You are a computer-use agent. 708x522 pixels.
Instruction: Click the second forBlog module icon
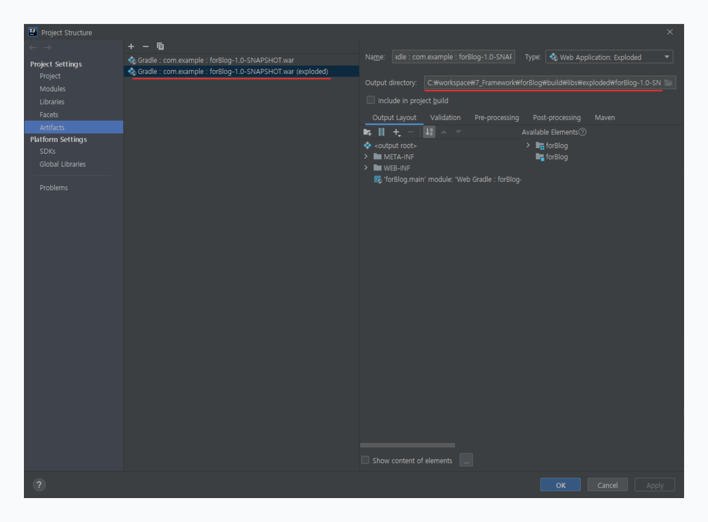tap(540, 157)
